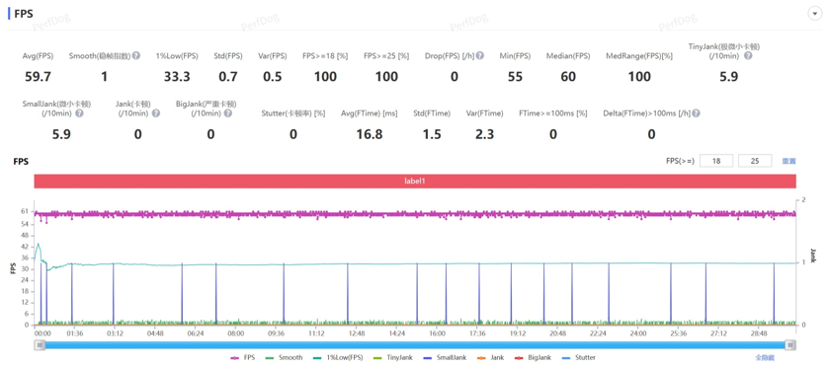
Task: Click the 14:24 time axis label
Action: [x=397, y=333]
